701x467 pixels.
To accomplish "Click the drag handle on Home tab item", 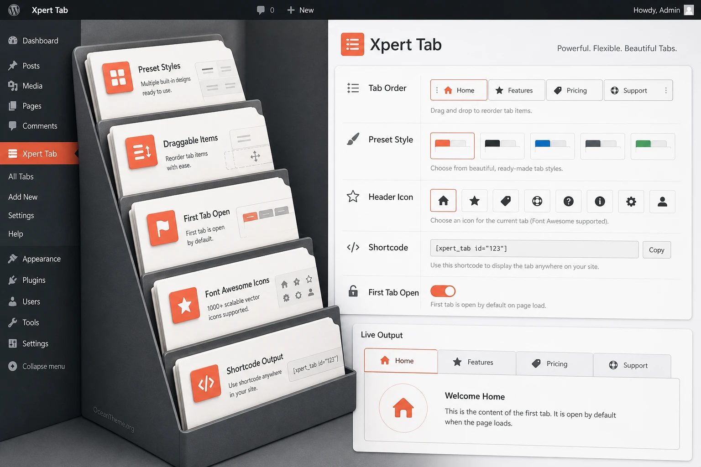I will click(x=437, y=90).
